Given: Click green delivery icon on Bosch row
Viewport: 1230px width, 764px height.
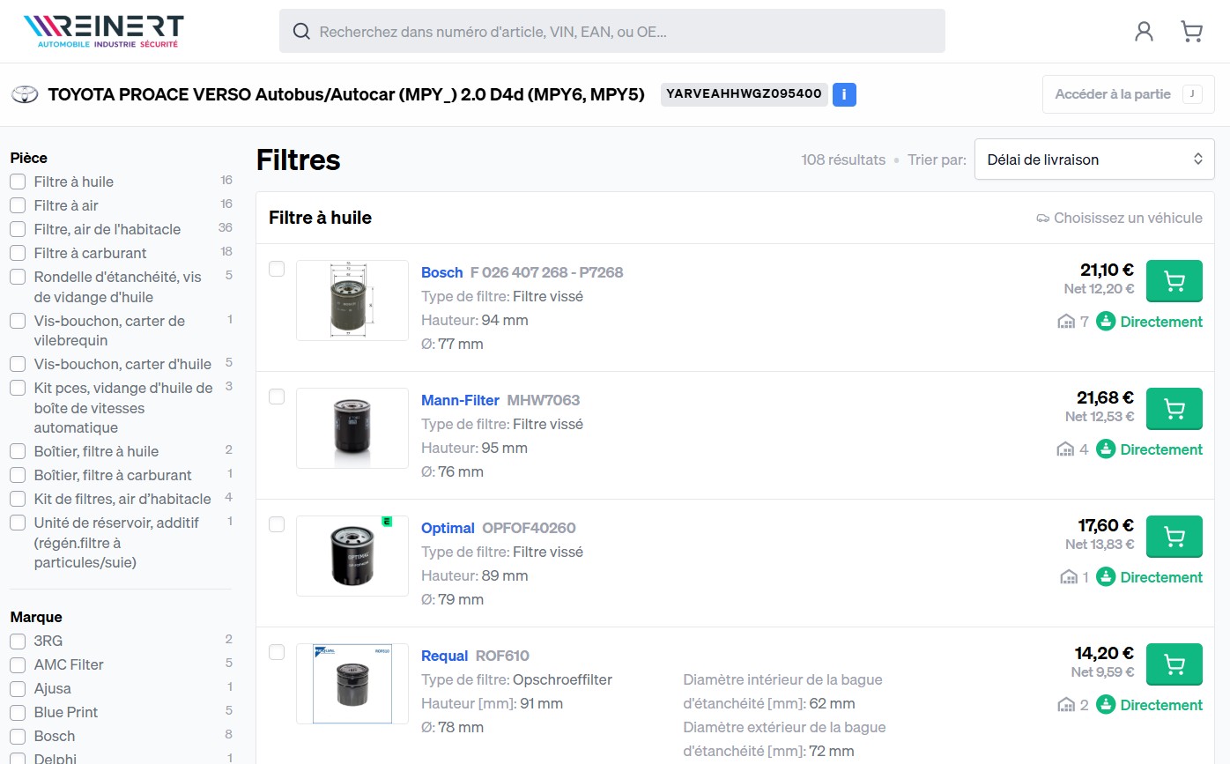Looking at the screenshot, I should (1106, 322).
